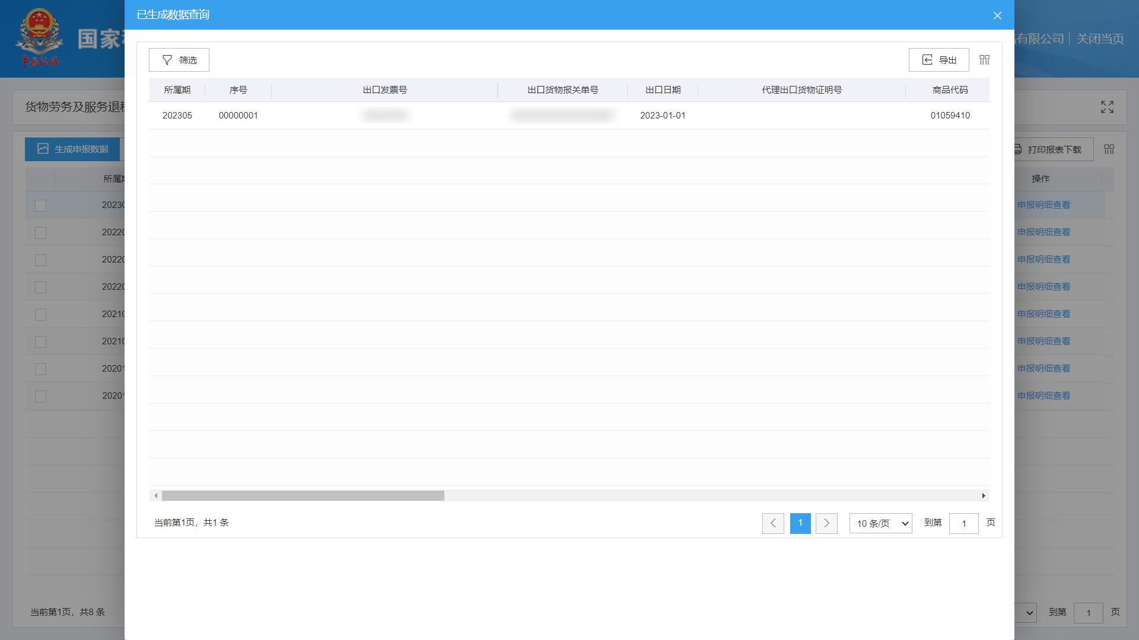Click 关闭当页 in header
Viewport: 1139px width, 640px height.
[1100, 39]
